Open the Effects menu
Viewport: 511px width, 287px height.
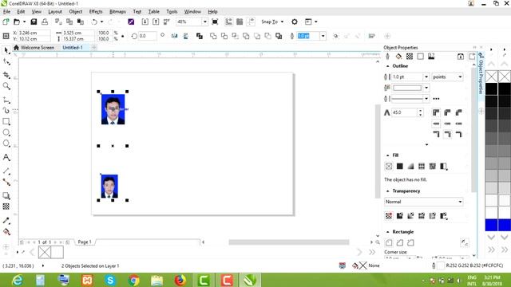[96, 12]
